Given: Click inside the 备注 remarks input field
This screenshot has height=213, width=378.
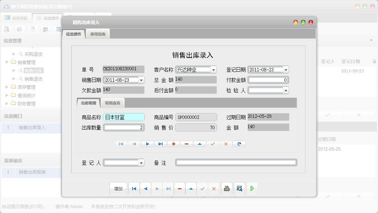Looking at the screenshot, I should [x=236, y=162].
